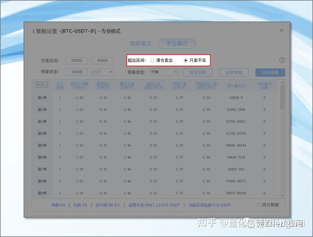This screenshot has width=313, height=237.
Task: Select the 第8单 row header
Action: pyautogui.click(x=42, y=181)
